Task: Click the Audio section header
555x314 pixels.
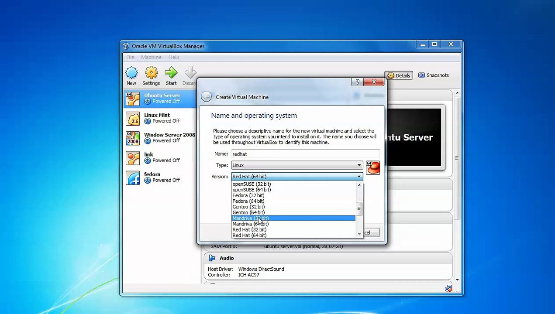Action: pos(327,258)
